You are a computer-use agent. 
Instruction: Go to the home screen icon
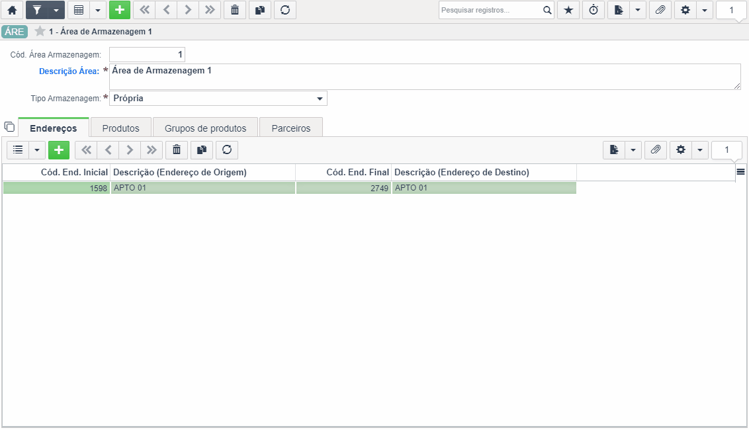[x=12, y=10]
